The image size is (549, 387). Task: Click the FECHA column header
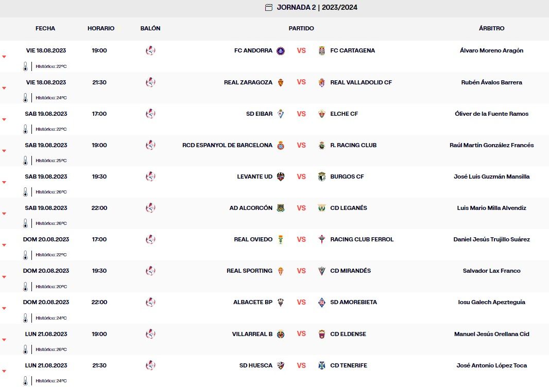point(45,28)
